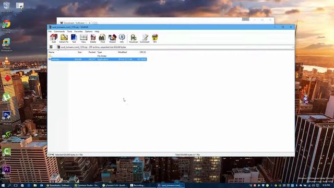Viewport: 334px width, 188px height.
Task: Sort file list by CRC32 column
Action: coord(143,52)
